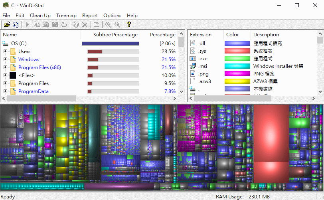The width and height of the screenshot is (324, 200).
Task: Sort by the Name column header
Action: tap(41, 35)
